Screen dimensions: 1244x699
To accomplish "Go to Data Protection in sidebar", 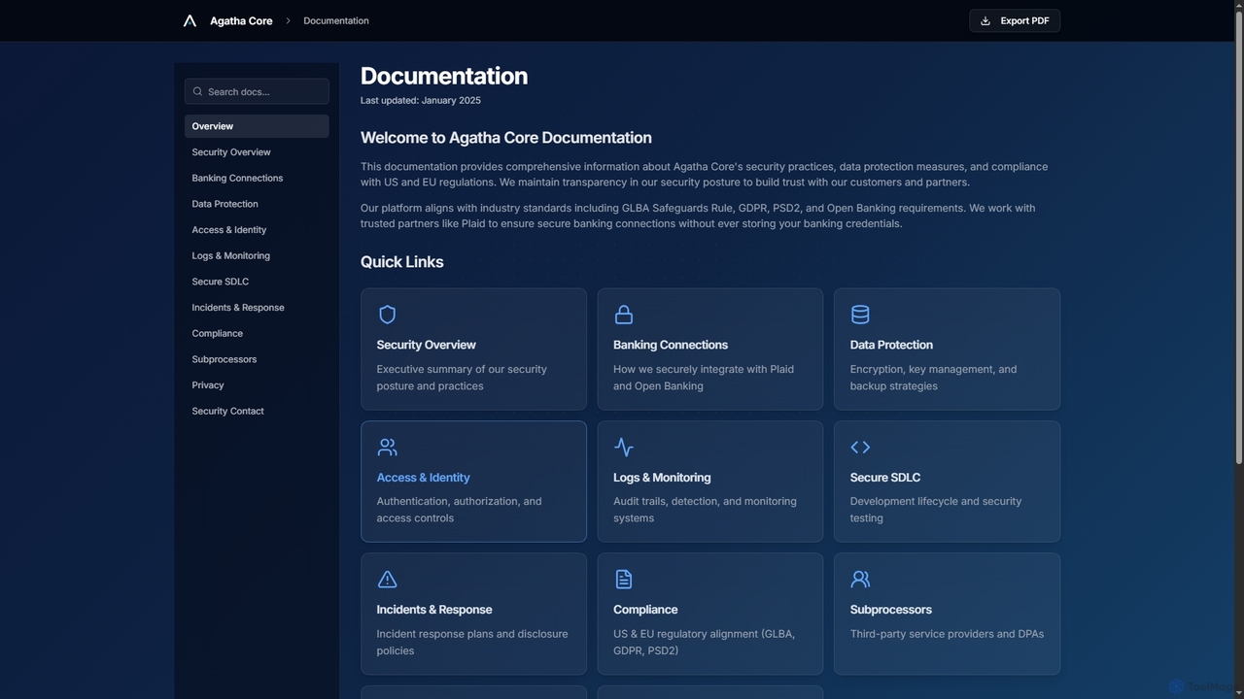I will [x=257, y=204].
